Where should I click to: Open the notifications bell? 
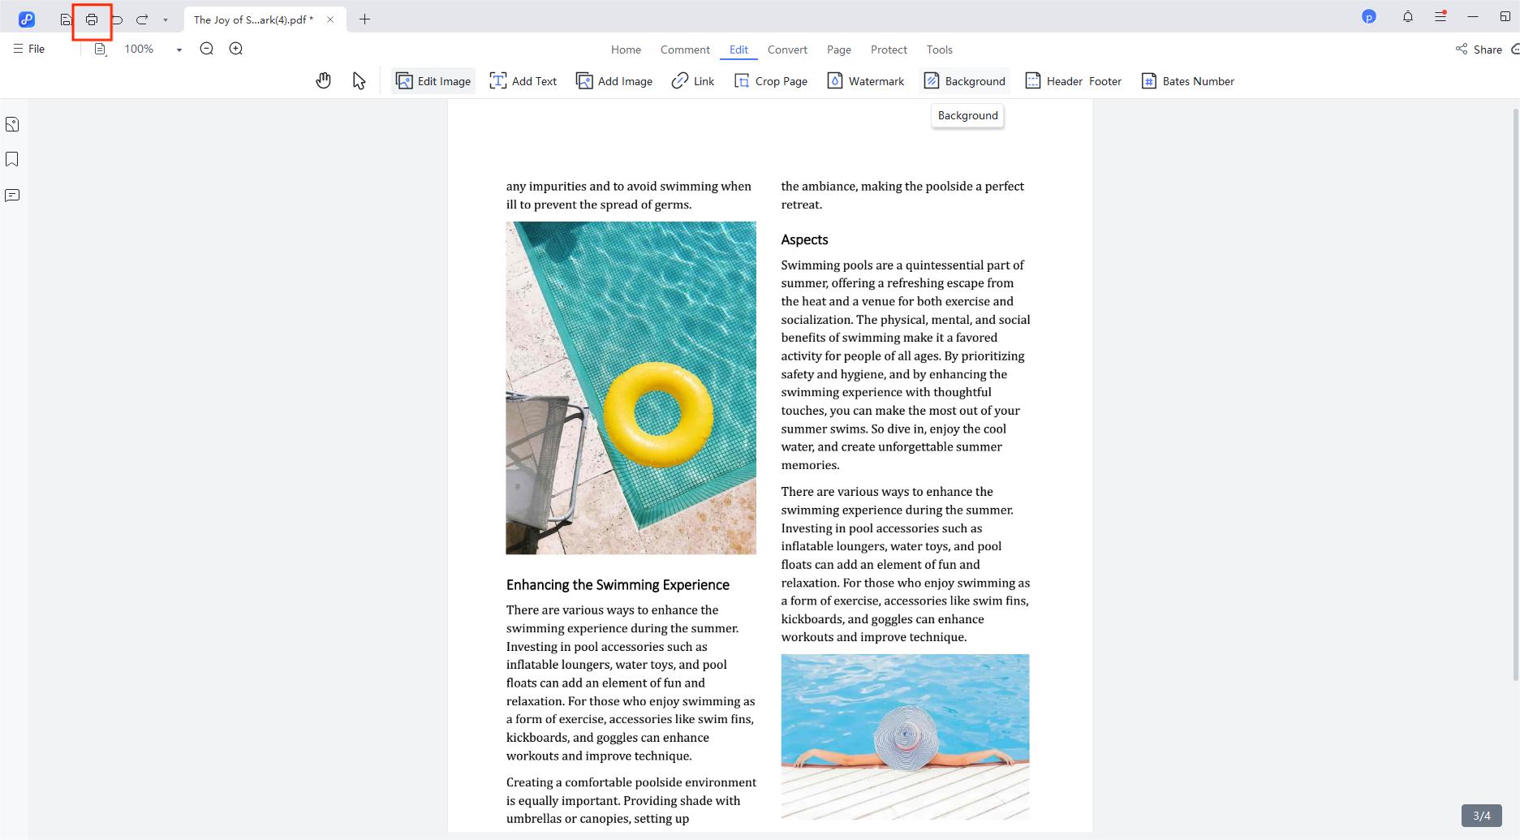(1408, 16)
